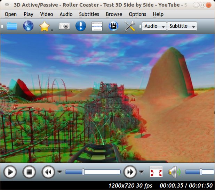Click the yellow star favorites icon

coord(45,26)
